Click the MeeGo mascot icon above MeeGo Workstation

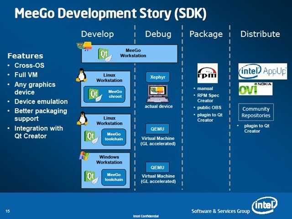tap(85, 46)
